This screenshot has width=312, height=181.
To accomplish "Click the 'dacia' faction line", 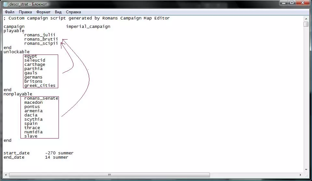I will coord(31,115).
